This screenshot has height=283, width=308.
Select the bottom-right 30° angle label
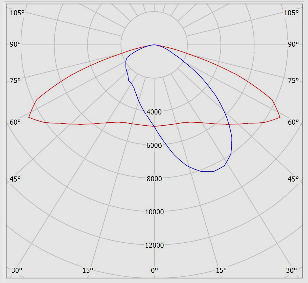click(x=292, y=270)
